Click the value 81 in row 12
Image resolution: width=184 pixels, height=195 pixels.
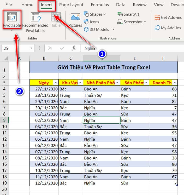click(163, 139)
